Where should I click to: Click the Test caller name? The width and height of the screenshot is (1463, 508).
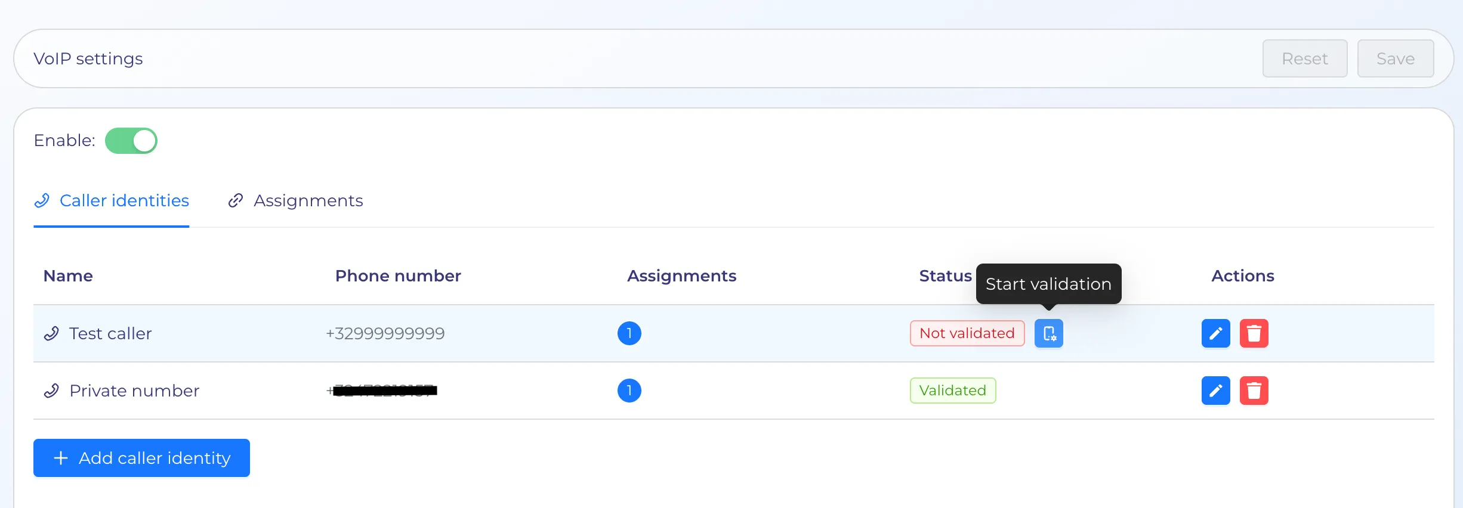[x=110, y=333]
